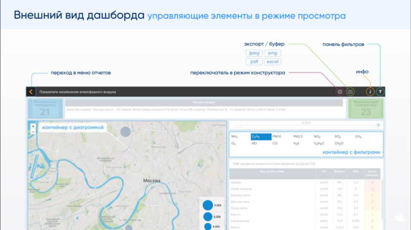Image resolution: width=411 pixels, height=230 pixels.
Task: Click the table's vertical scrollbar
Action: [382, 199]
